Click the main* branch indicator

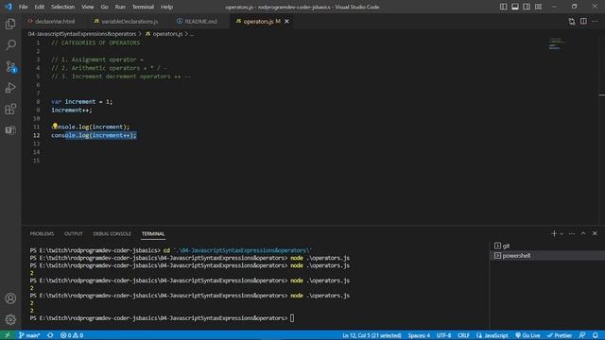[x=29, y=335]
